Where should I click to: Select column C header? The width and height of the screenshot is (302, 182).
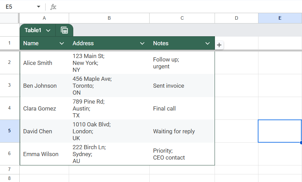pos(182,18)
